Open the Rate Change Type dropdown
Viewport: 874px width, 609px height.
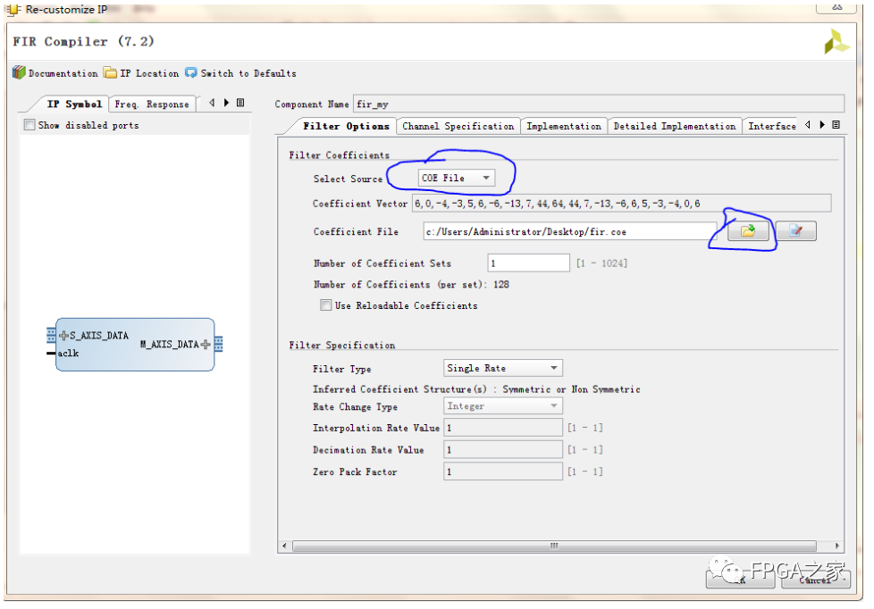(502, 406)
